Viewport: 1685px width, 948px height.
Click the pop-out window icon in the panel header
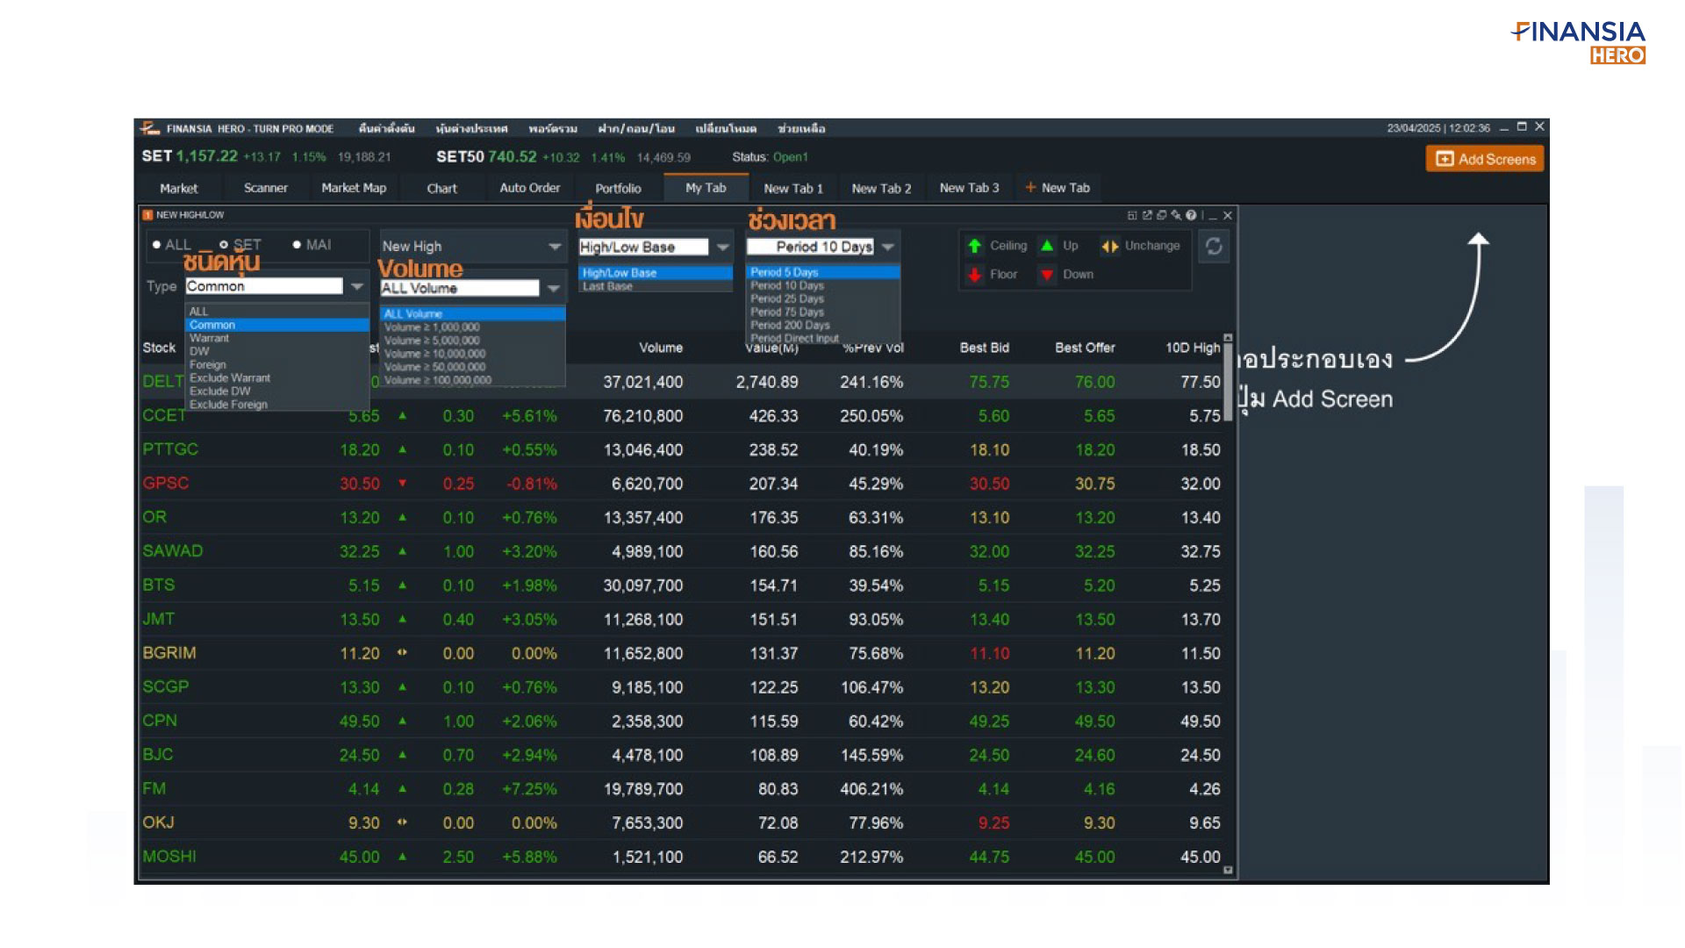coord(1147,215)
